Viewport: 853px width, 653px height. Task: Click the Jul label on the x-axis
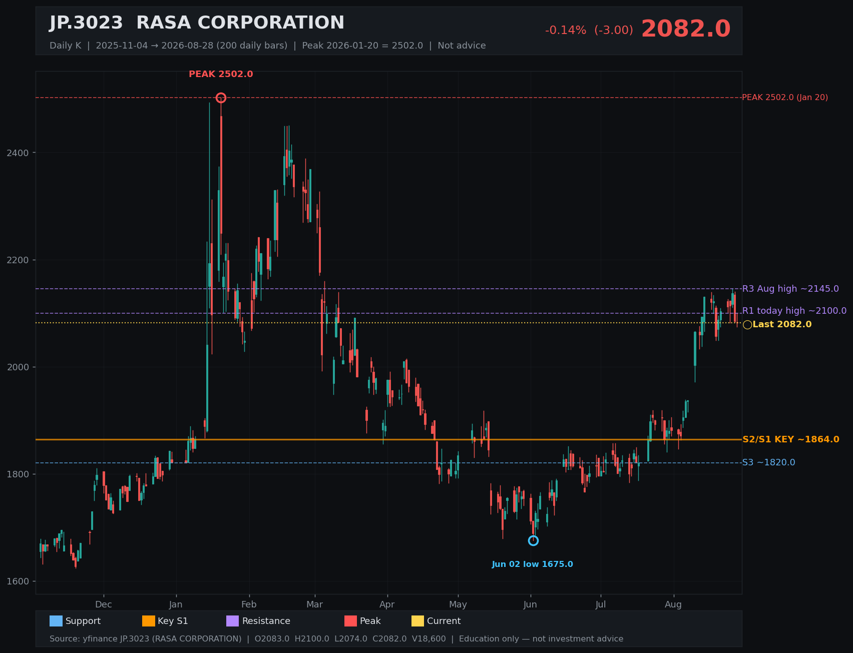[601, 604]
